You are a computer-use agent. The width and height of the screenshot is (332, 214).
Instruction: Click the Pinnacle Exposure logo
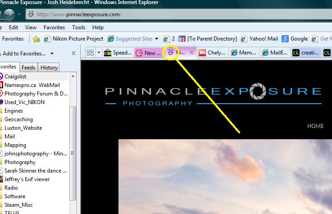pyautogui.click(x=213, y=95)
